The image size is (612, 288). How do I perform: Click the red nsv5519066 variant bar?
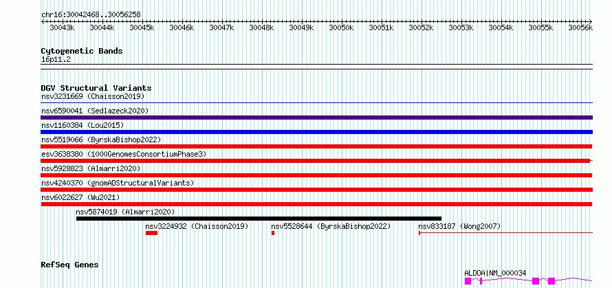click(316, 146)
